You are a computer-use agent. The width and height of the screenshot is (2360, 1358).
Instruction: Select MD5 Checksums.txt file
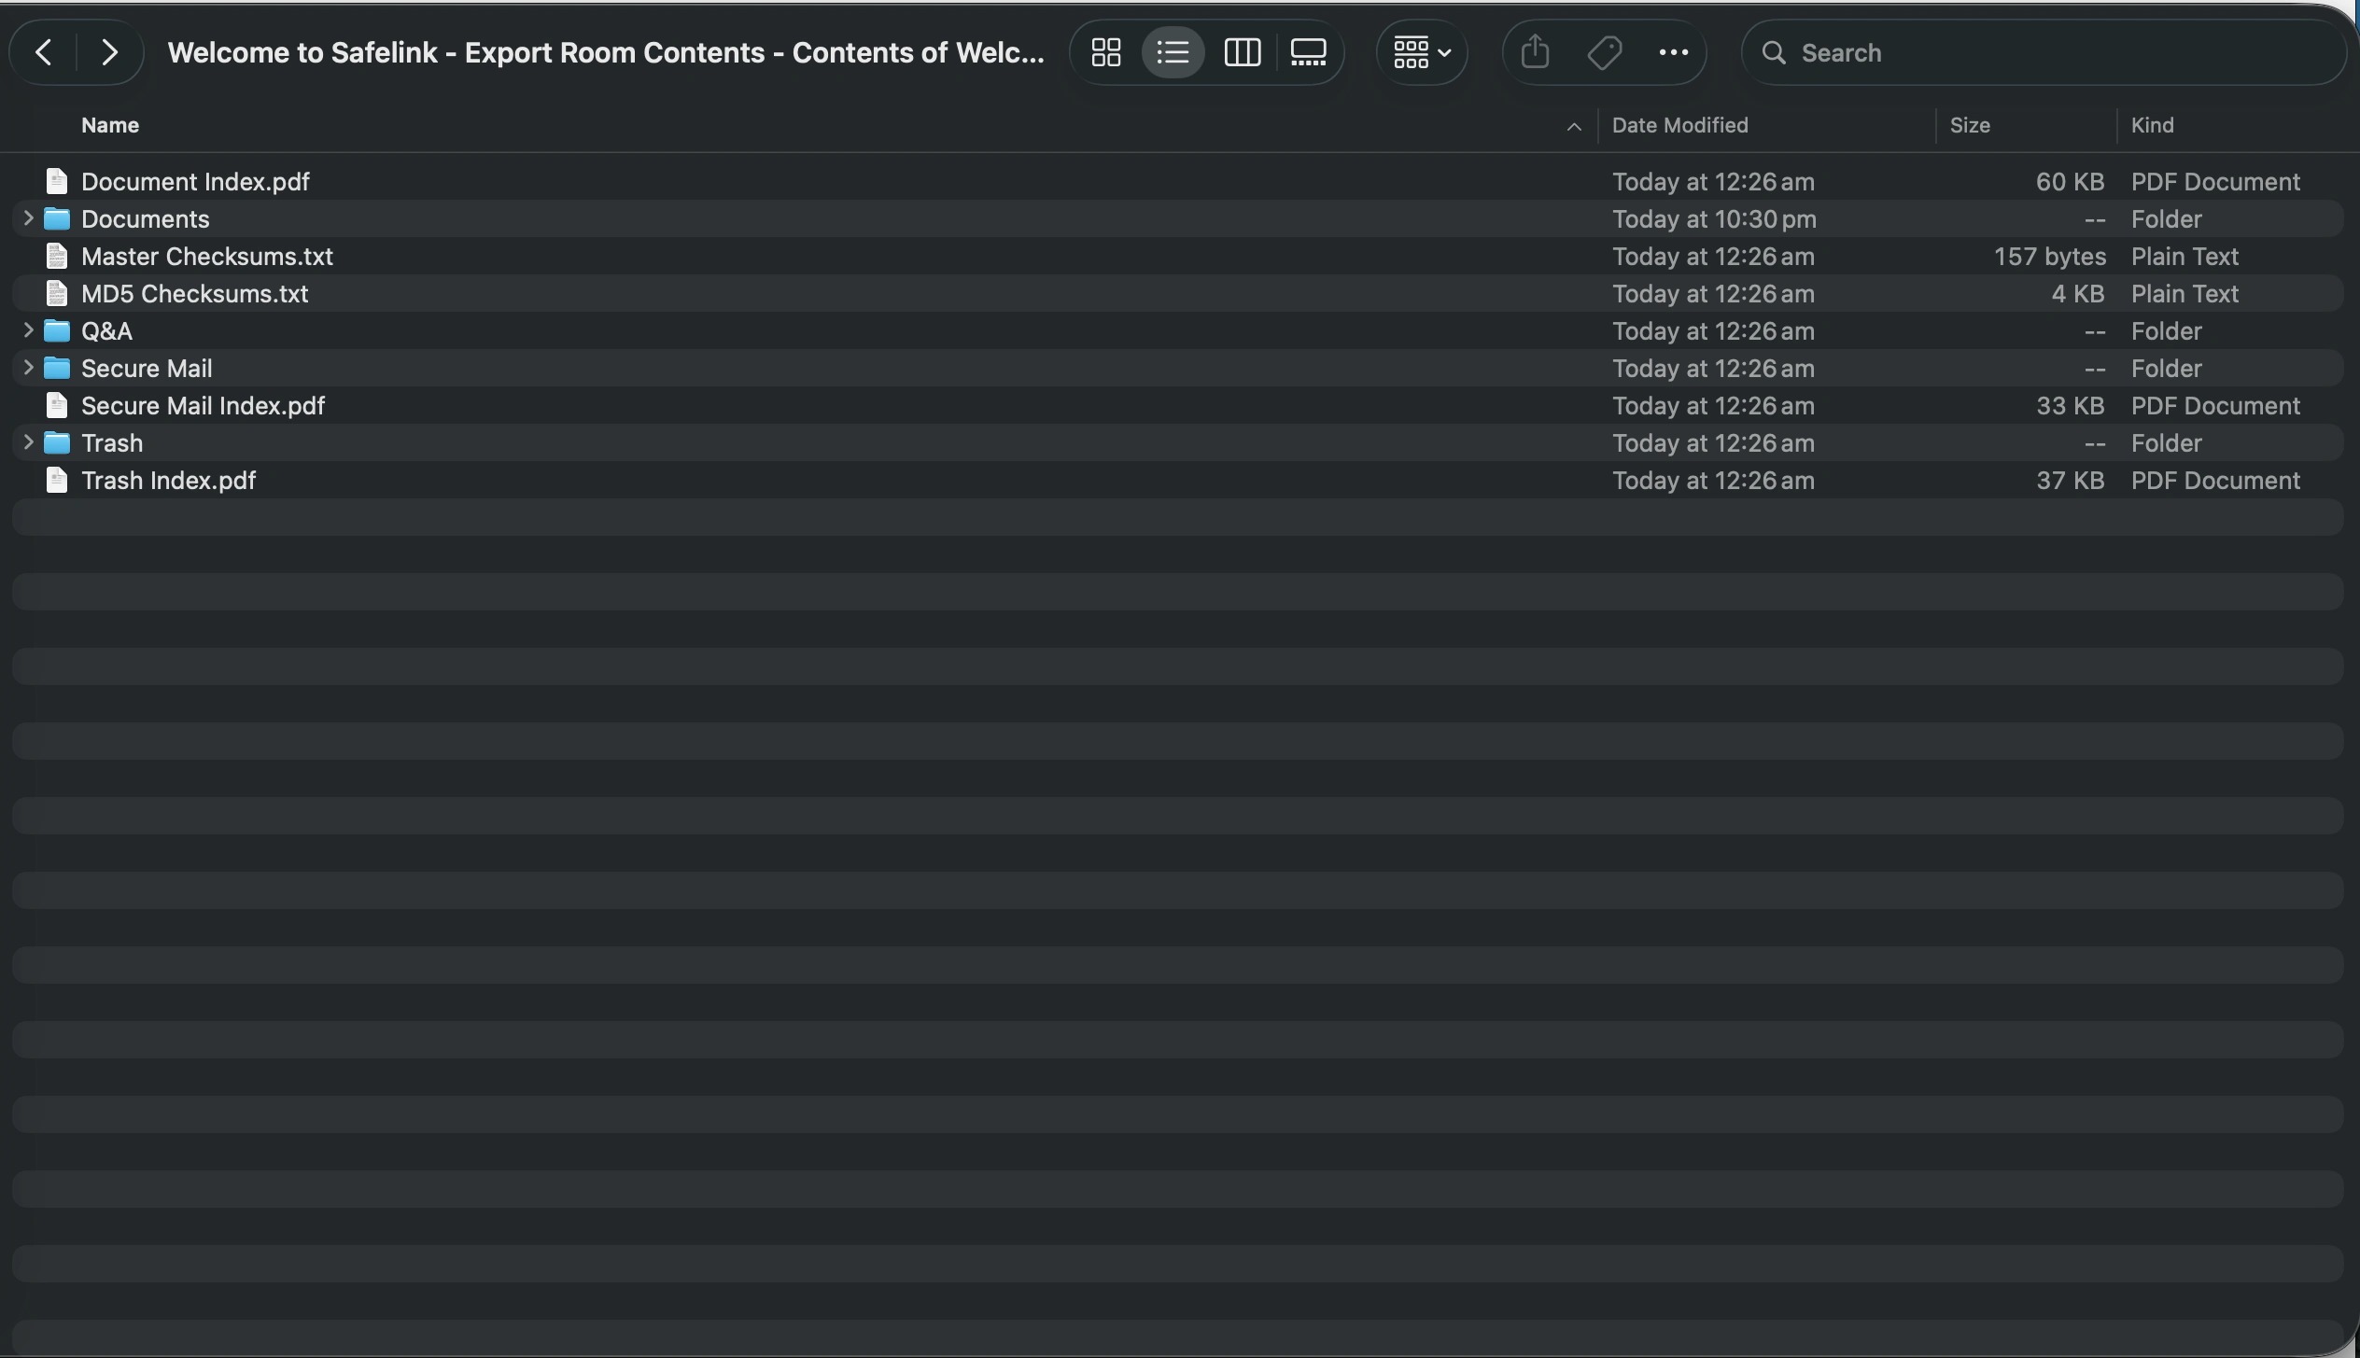point(194,293)
